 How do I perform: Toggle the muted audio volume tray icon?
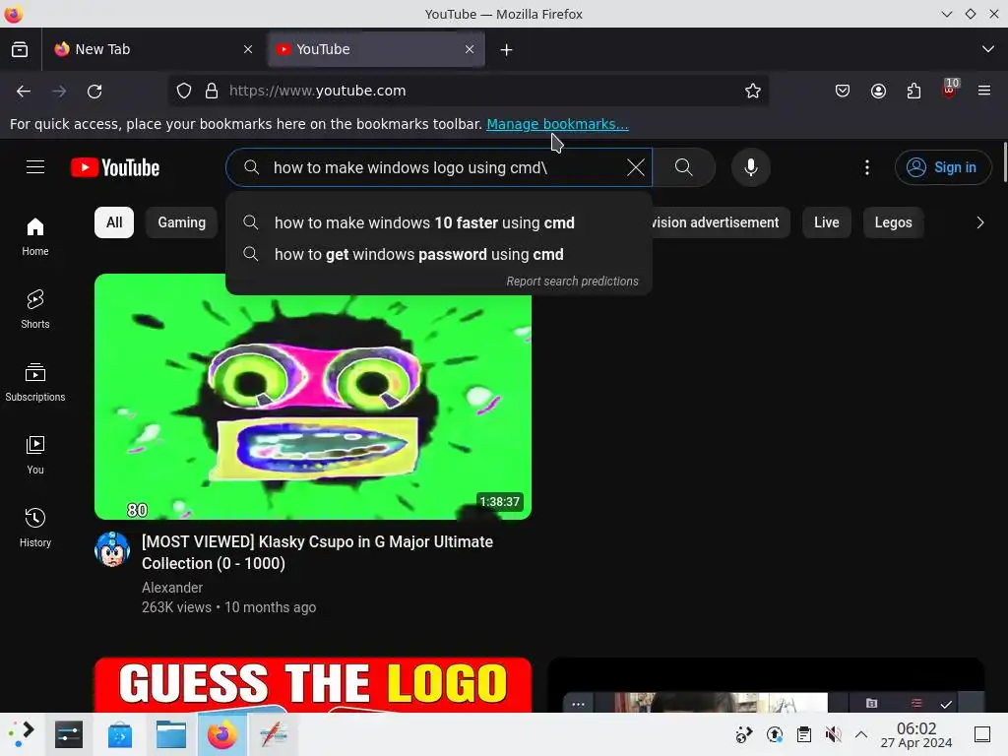833,734
